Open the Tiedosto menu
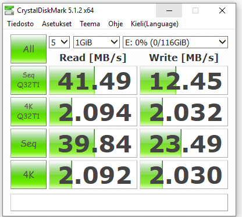Screen dimensions: 242x217 click(20, 24)
